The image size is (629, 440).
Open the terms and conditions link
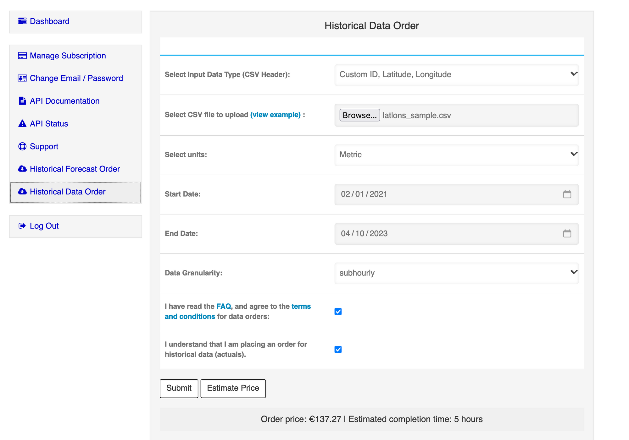click(x=238, y=311)
